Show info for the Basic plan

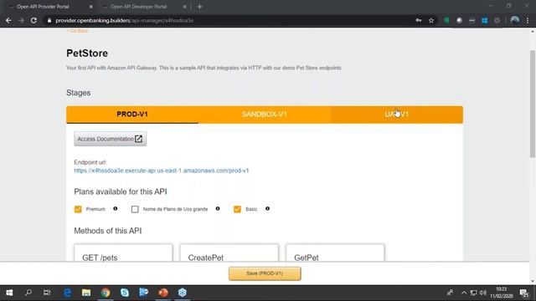(267, 208)
